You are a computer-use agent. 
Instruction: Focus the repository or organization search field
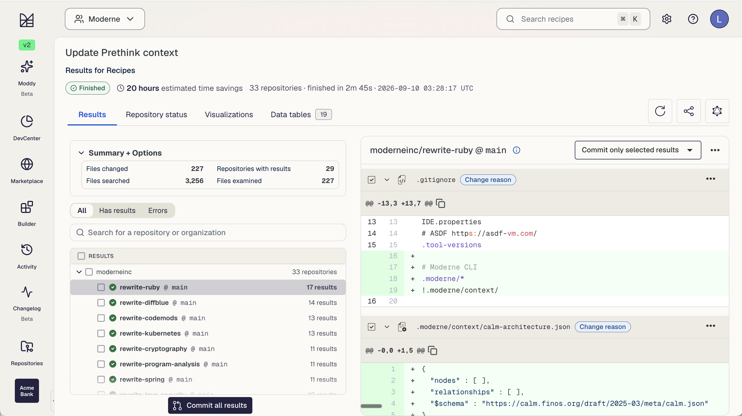tap(208, 233)
